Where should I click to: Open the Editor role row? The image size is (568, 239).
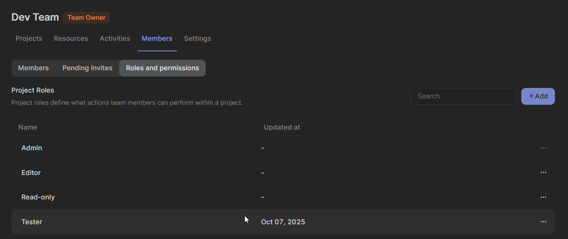(31, 173)
